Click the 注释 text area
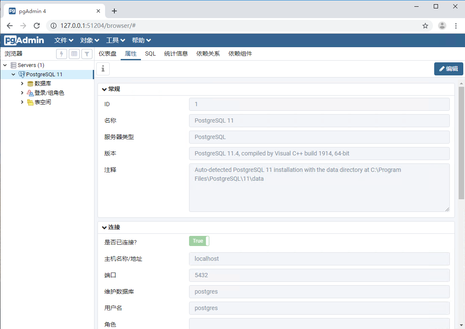This screenshot has width=465, height=329. tap(319, 188)
